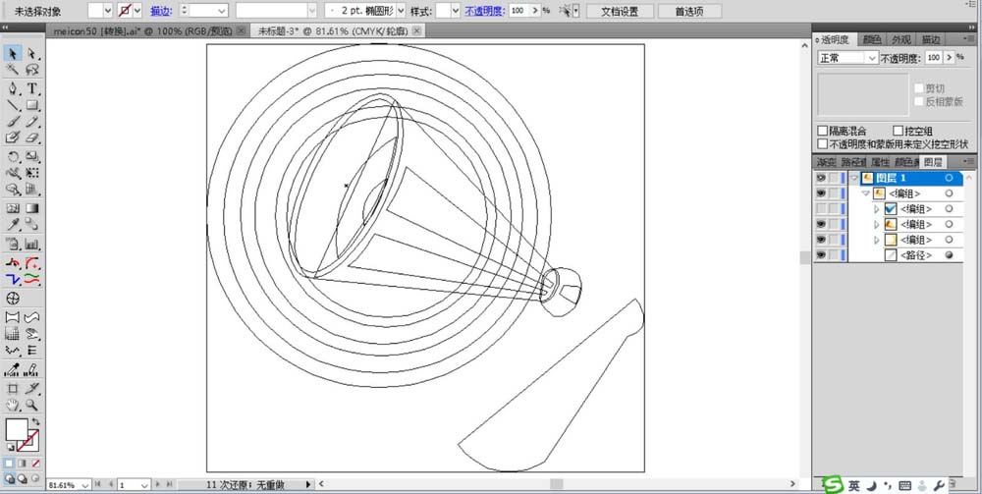Open the fill color dropdown in control bar

click(x=108, y=11)
